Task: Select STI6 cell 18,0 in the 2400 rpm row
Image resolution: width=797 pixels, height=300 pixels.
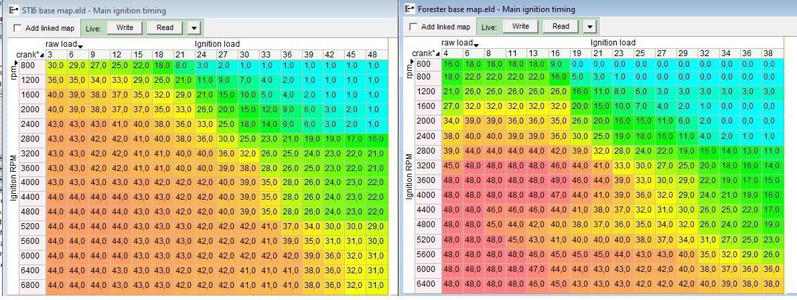Action: [248, 124]
